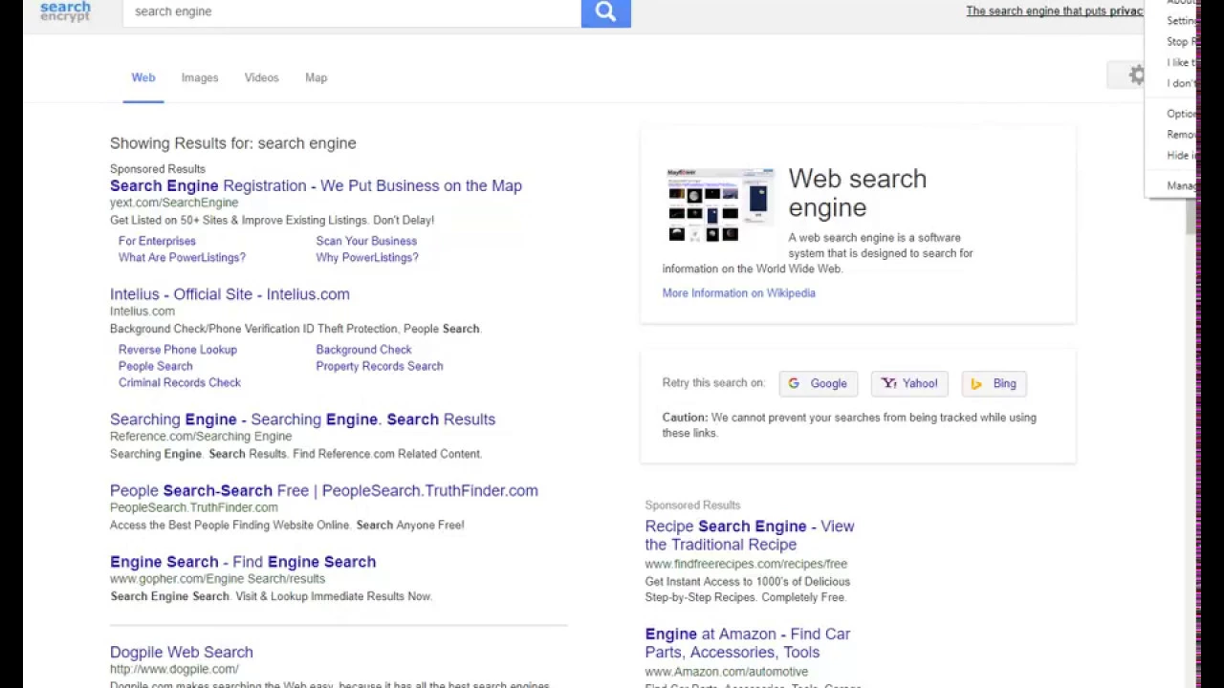This screenshot has height=688, width=1224.
Task: Open More Information on Wikipedia link
Action: coord(738,293)
